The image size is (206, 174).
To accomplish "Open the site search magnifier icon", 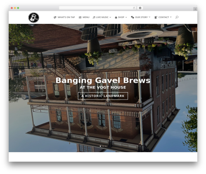I will (x=177, y=17).
